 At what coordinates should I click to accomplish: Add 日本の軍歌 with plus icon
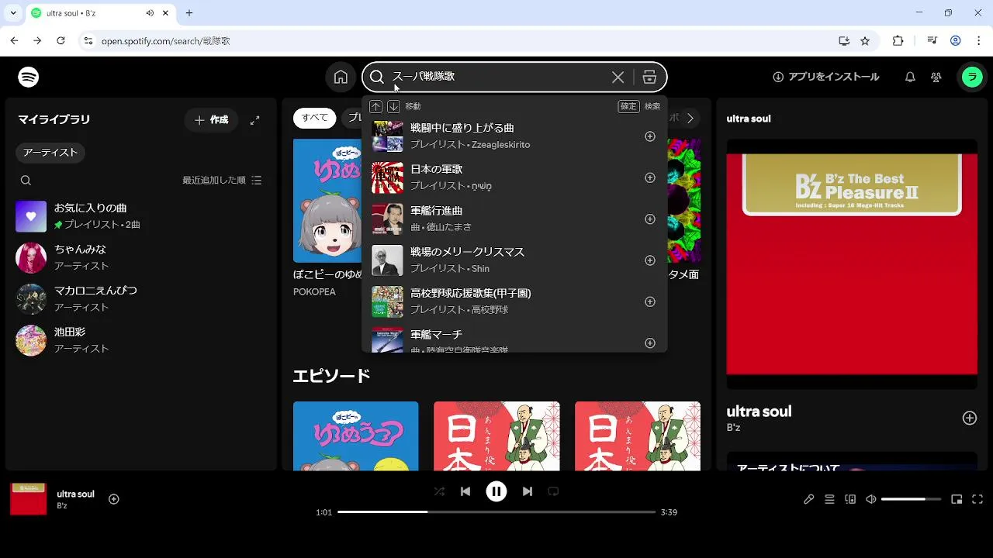click(650, 177)
